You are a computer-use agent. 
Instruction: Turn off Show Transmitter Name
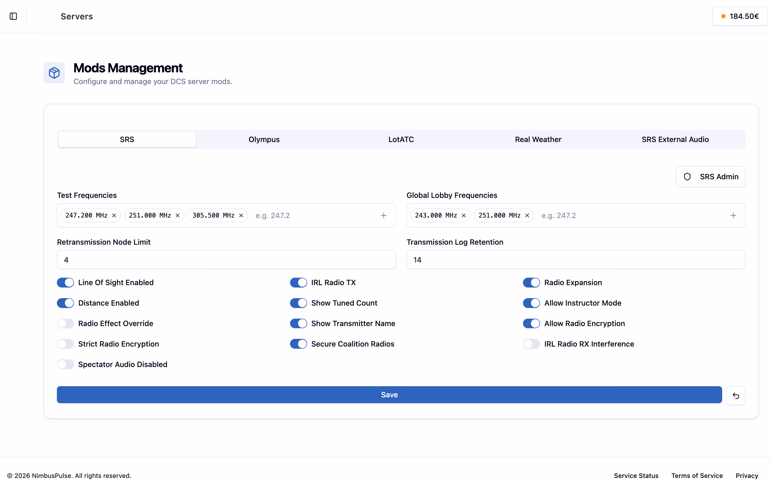click(x=299, y=324)
